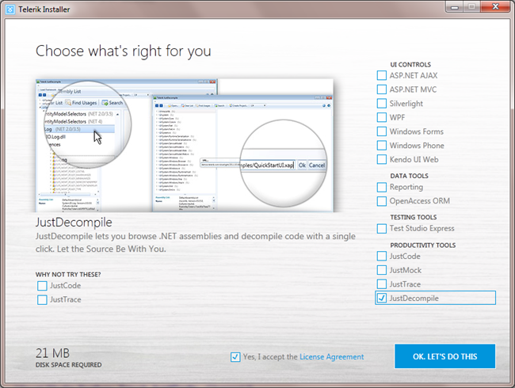Check the ASP.NET AJAX checkbox
This screenshot has height=388, width=515.
382,75
